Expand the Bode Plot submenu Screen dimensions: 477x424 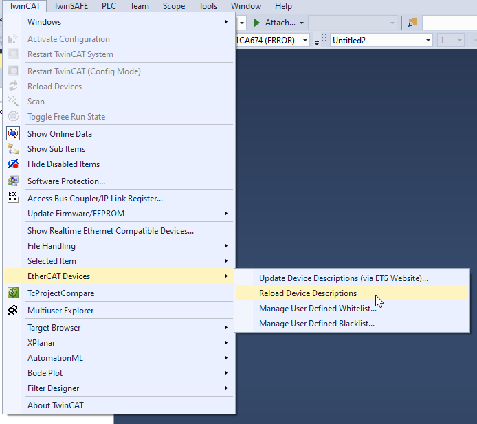[120, 373]
